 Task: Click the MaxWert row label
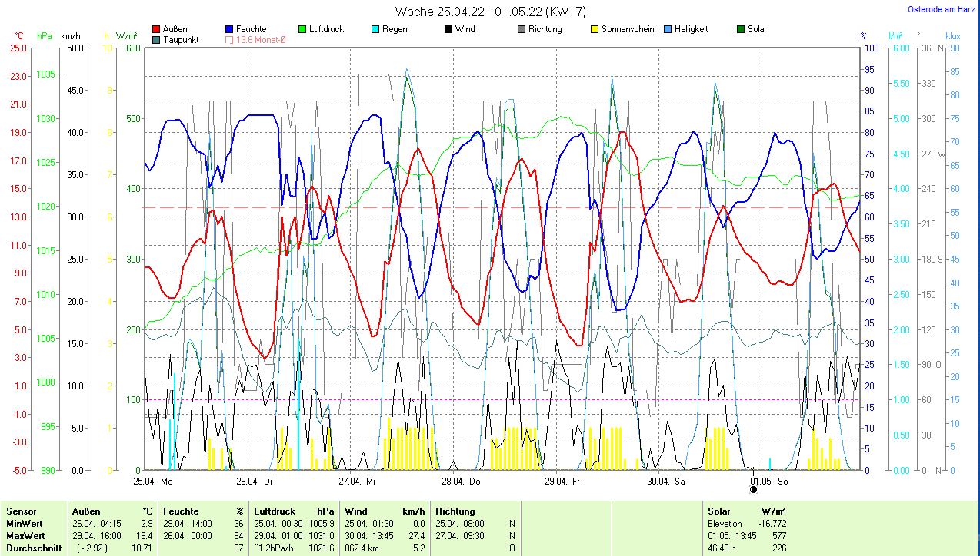[x=25, y=535]
